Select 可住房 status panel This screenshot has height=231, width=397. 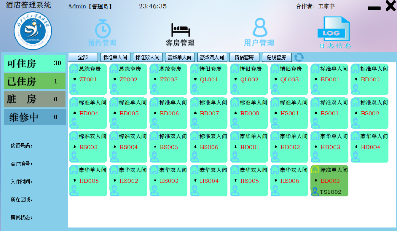(35, 63)
